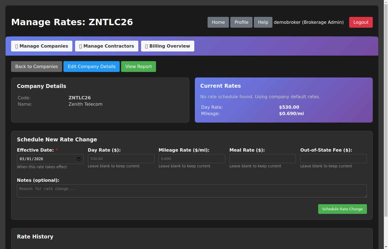Click the Manage Companies tab

pos(42,46)
